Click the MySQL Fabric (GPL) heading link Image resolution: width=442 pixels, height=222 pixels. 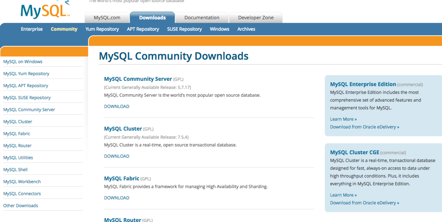[x=122, y=179]
